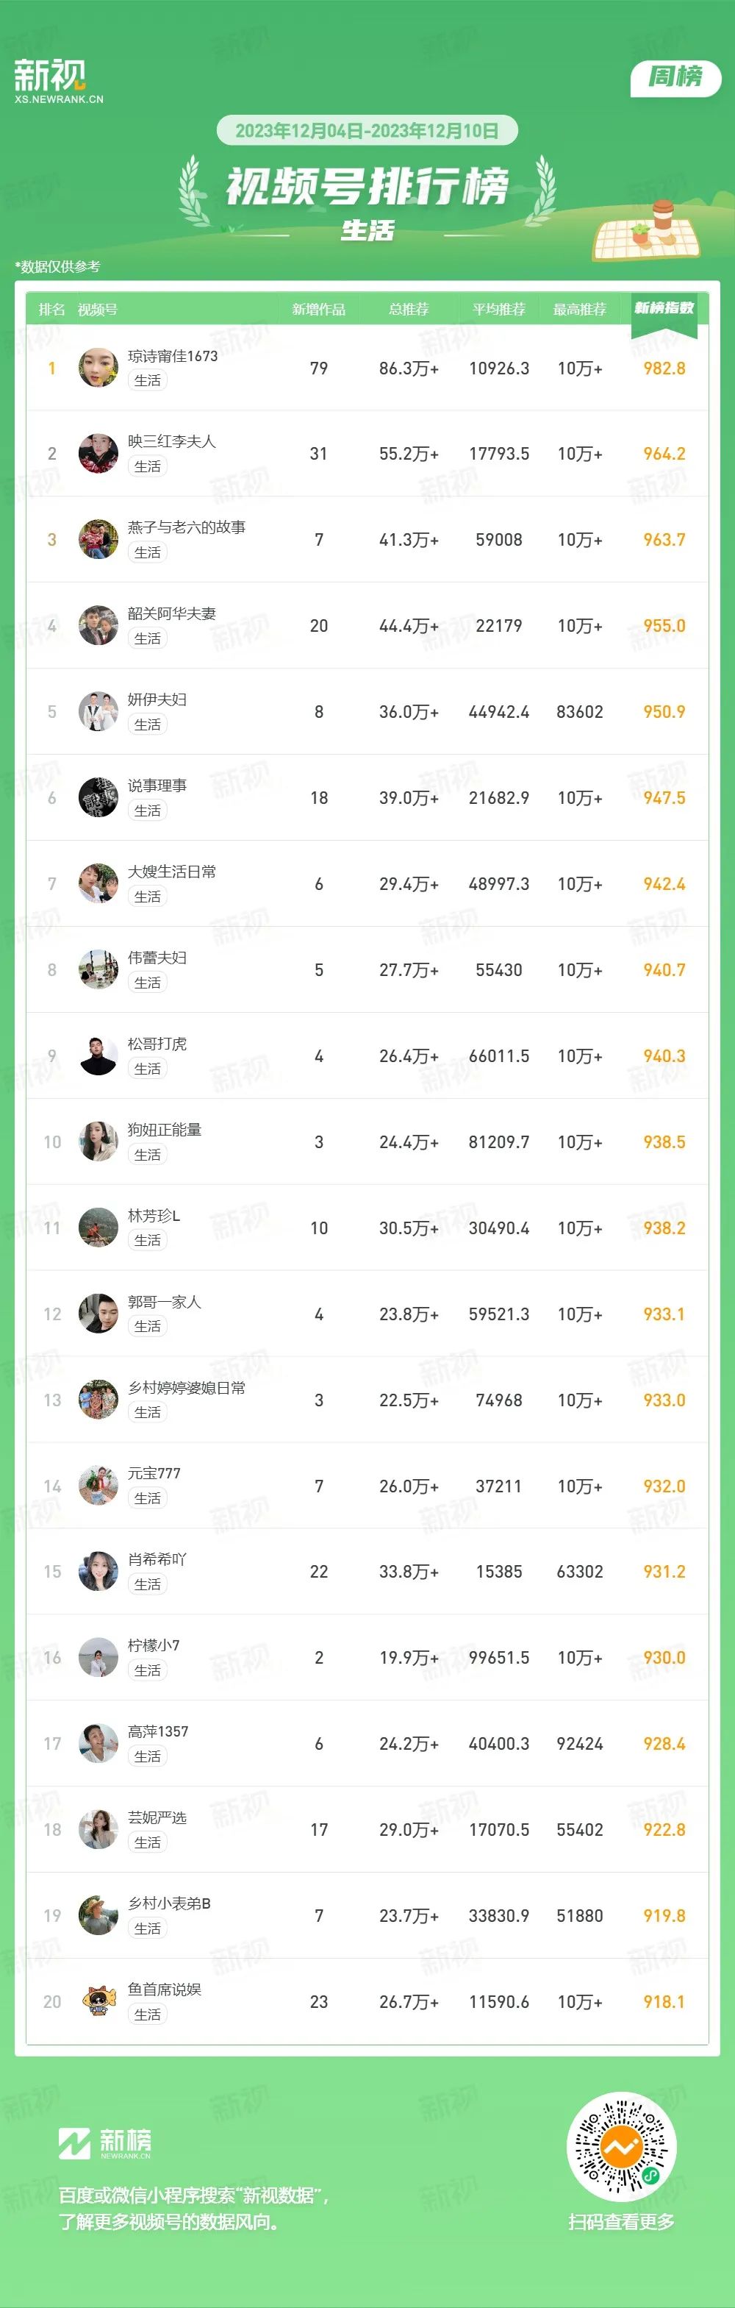Screen dimensions: 735x2308
Task: Open the account name 柠檬小7
Action: click(154, 1645)
